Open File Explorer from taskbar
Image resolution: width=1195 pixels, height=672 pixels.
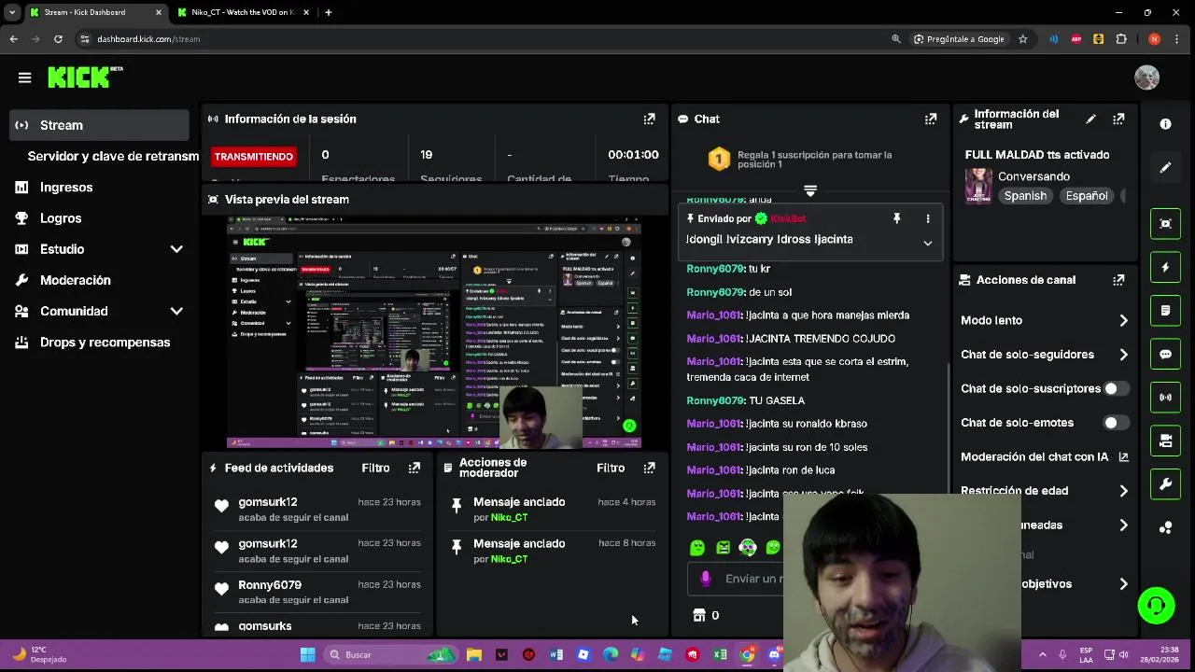coord(474,654)
